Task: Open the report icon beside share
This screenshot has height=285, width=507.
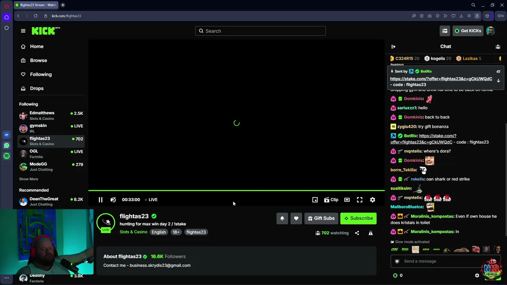Action: pyautogui.click(x=371, y=233)
